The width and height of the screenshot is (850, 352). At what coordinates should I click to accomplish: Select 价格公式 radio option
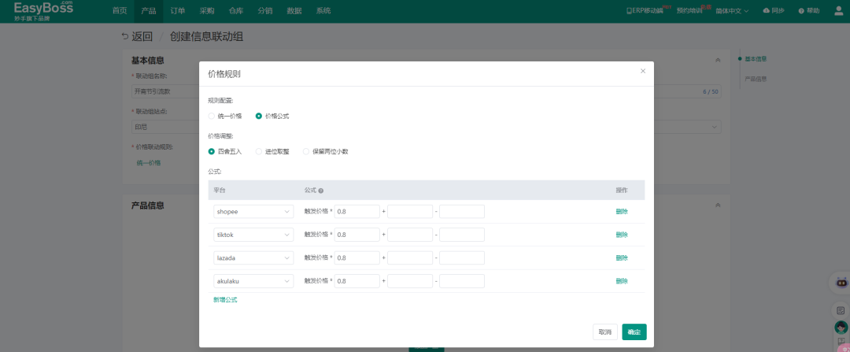tap(259, 116)
